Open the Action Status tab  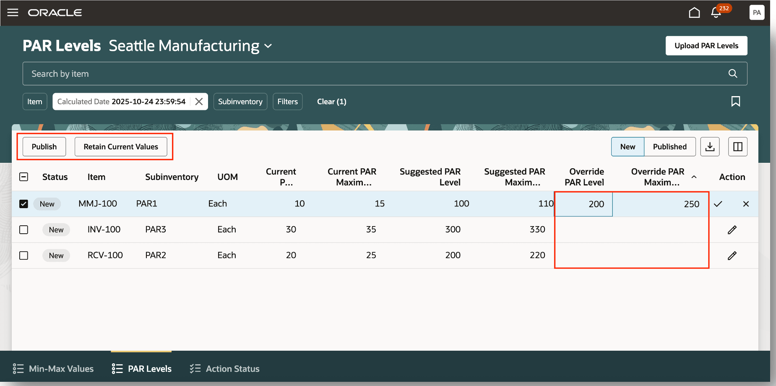click(224, 369)
